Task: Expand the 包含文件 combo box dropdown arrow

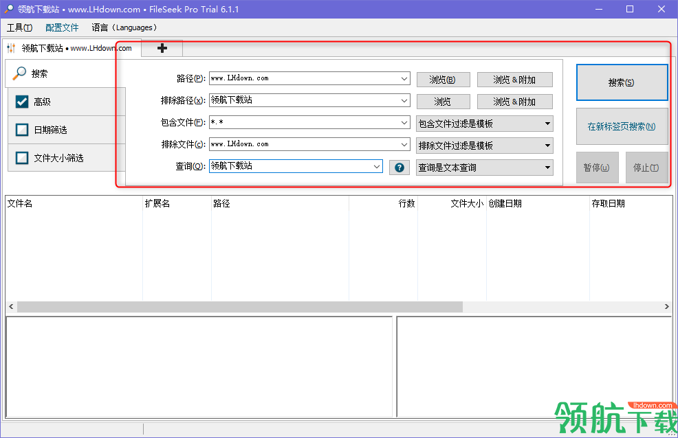Action: [404, 123]
